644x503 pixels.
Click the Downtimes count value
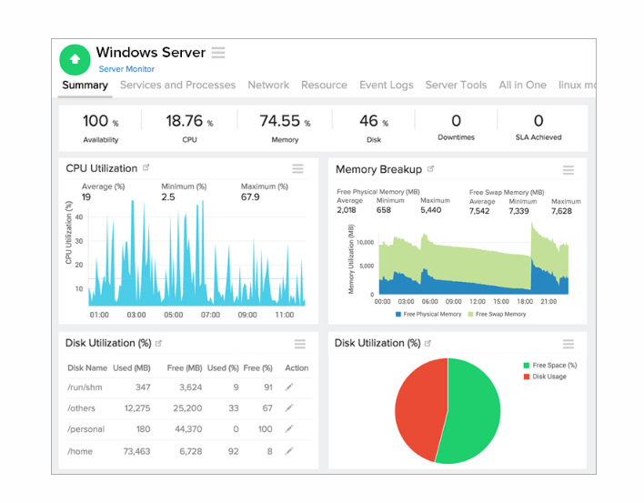(456, 121)
